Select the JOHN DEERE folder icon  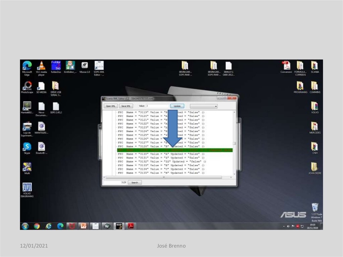tap(315, 167)
